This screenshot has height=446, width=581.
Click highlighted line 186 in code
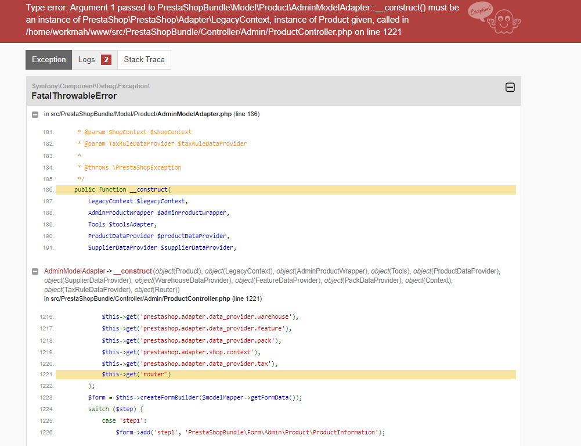286,190
